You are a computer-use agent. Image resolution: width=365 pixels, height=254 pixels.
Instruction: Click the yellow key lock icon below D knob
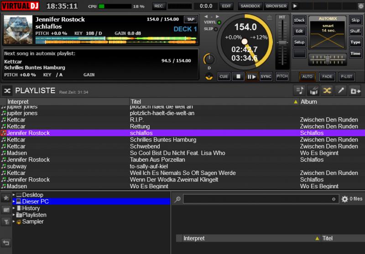coord(209,76)
